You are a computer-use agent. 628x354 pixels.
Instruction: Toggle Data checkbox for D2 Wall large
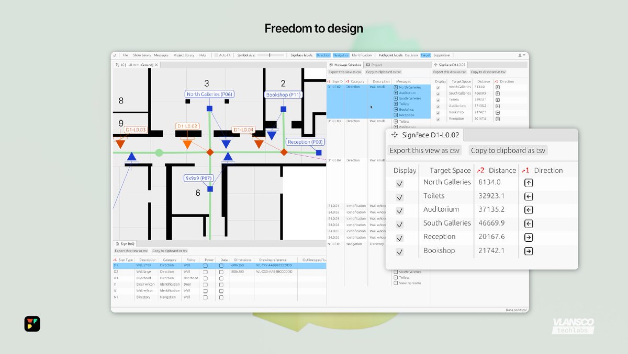[221, 272]
